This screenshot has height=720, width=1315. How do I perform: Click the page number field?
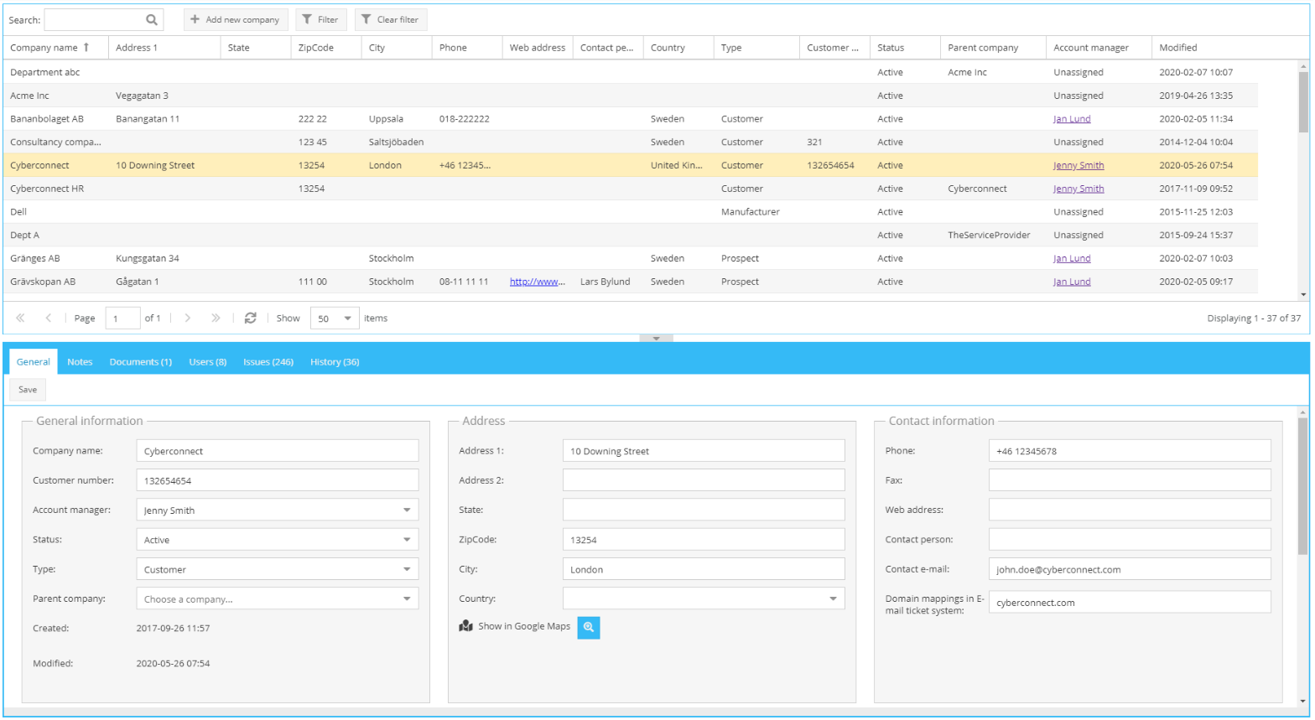[x=122, y=318]
